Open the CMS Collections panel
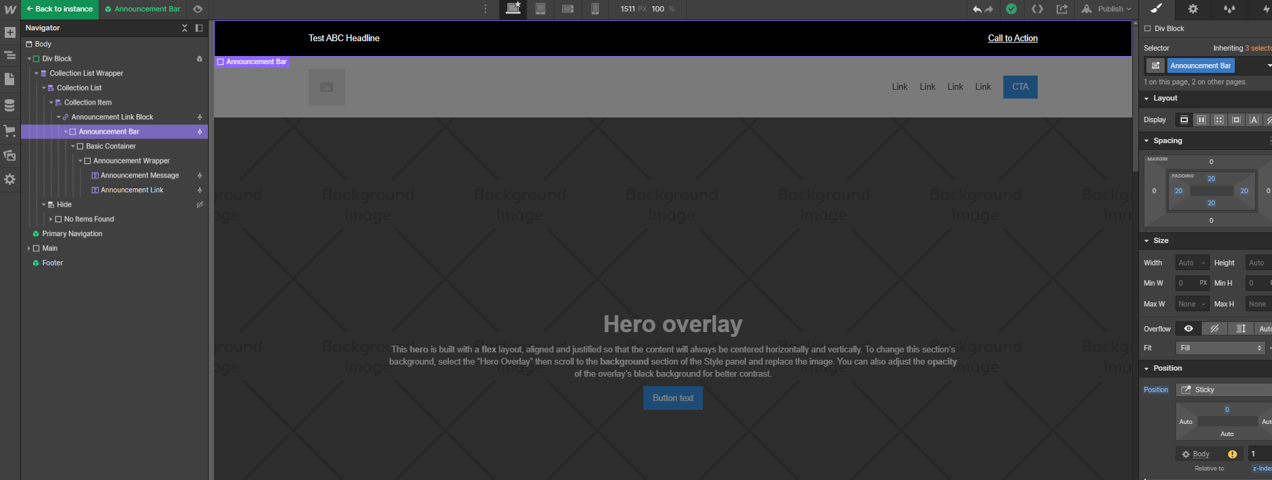The height and width of the screenshot is (480, 1272). coord(10,105)
